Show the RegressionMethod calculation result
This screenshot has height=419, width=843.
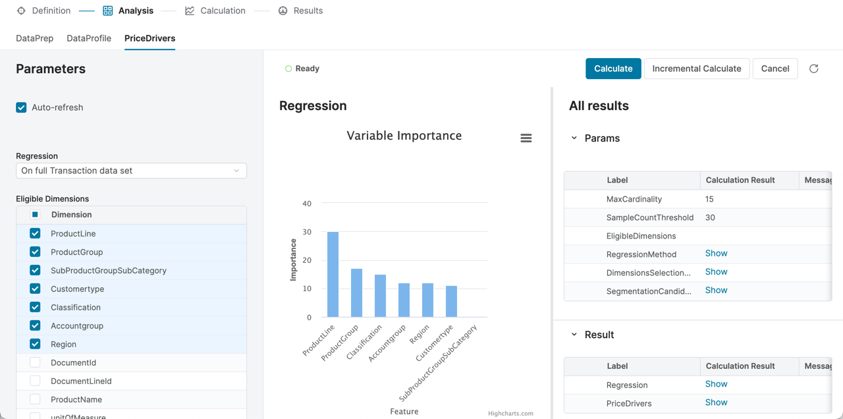tap(716, 253)
